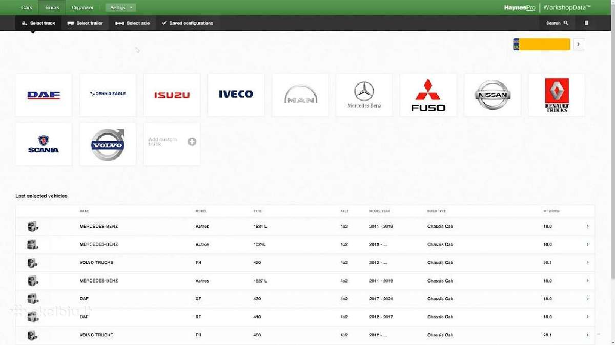Open chevron for DAF XF 410 row
The image size is (615, 345).
point(587,317)
